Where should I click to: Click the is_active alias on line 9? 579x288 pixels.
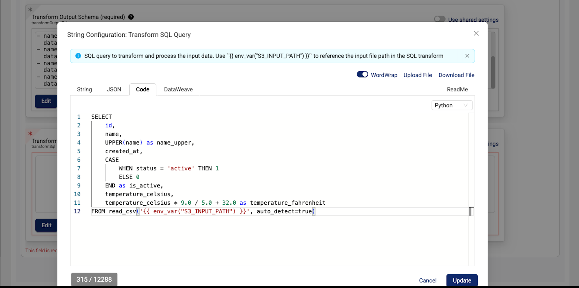coord(145,186)
